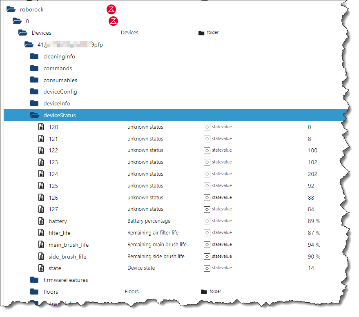The image size is (359, 317).
Task: Click the file icon of state 125
Action: [x=41, y=185]
